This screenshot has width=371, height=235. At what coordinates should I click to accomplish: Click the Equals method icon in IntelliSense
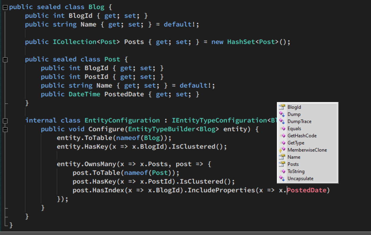282,128
